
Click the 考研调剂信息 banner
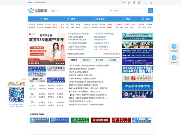pos(101,120)
